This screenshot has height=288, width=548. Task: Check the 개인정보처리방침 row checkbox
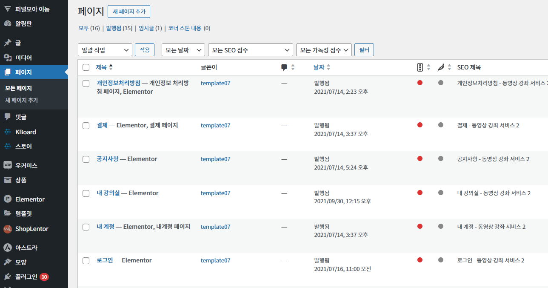(x=86, y=84)
